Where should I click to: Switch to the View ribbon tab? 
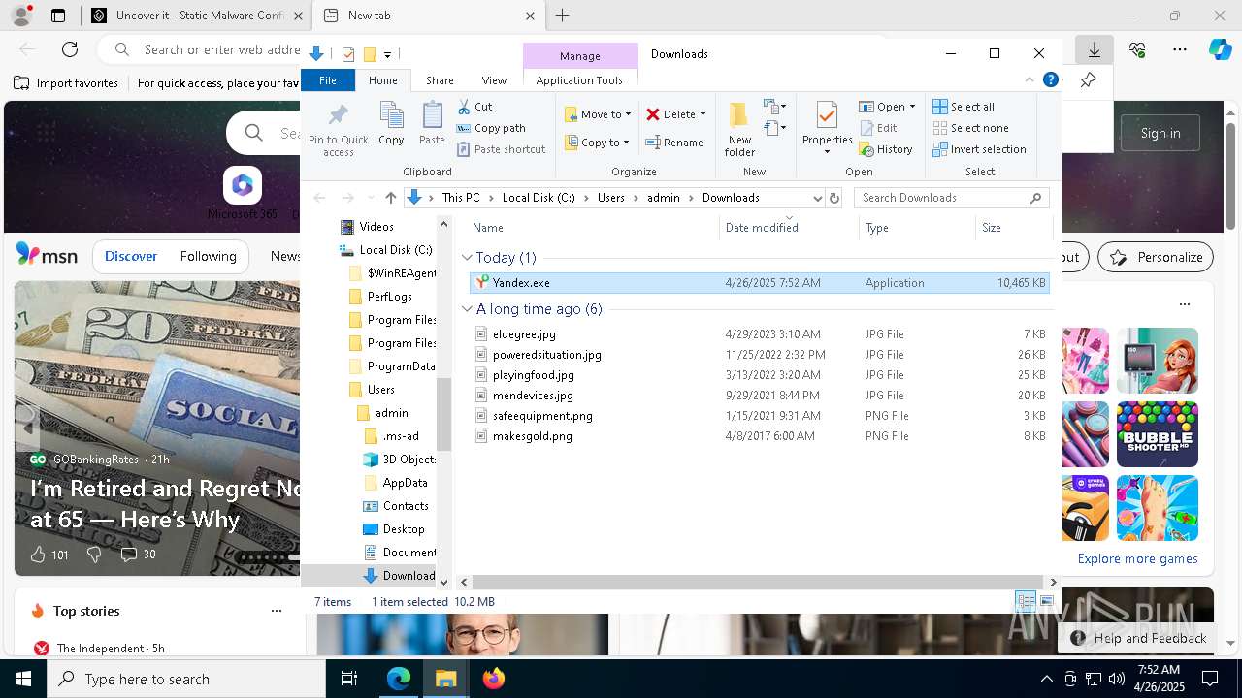coord(494,80)
